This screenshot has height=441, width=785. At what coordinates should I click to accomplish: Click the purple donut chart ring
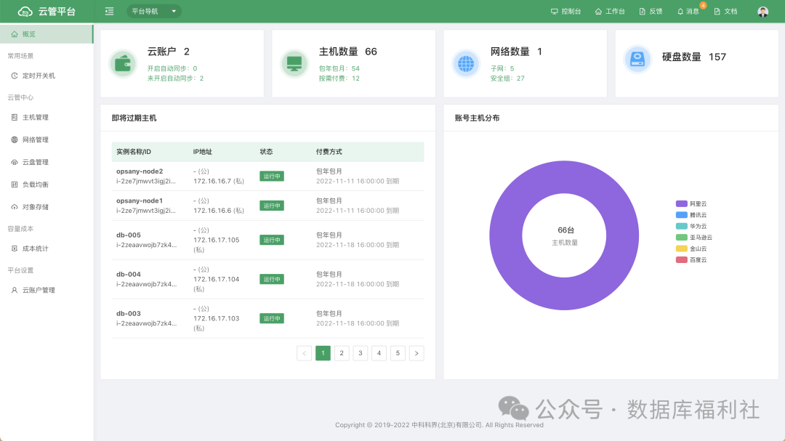point(506,235)
